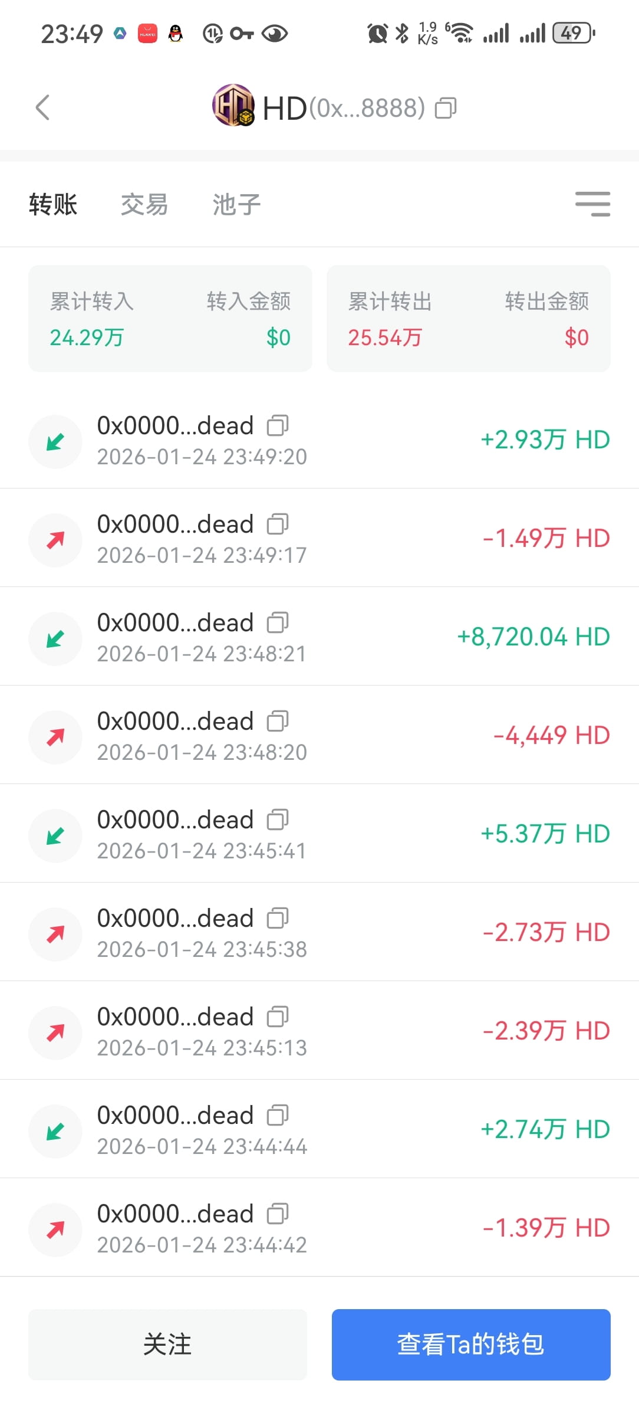
Task: Copy address of the +8,720.04 HD transfer
Action: point(278,622)
